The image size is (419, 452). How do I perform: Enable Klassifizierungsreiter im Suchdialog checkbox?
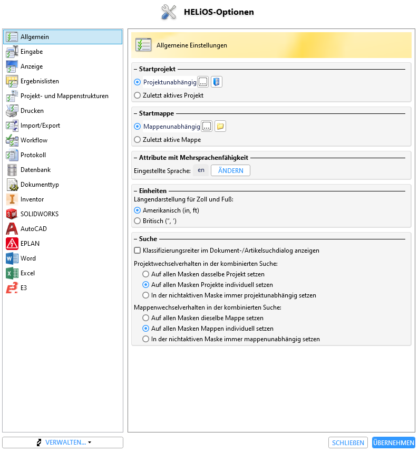[138, 251]
